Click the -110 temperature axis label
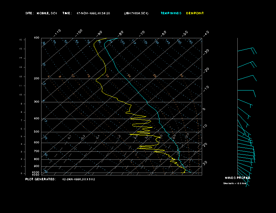Image resolution: width=276 pixels, height=213 pixels. tap(58, 32)
